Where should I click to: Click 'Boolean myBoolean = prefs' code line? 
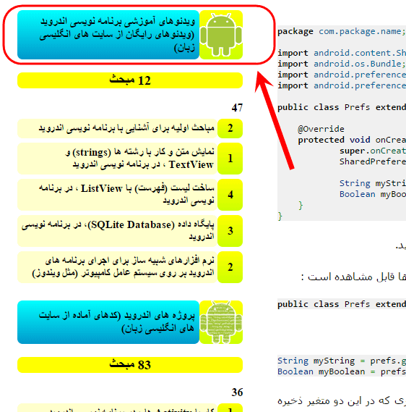click(x=342, y=371)
